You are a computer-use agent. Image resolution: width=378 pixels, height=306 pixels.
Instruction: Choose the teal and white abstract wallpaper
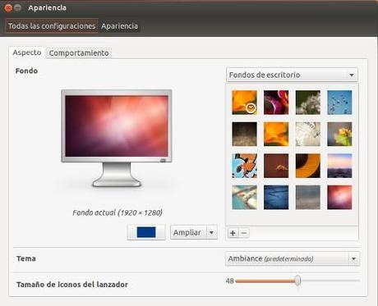[244, 198]
